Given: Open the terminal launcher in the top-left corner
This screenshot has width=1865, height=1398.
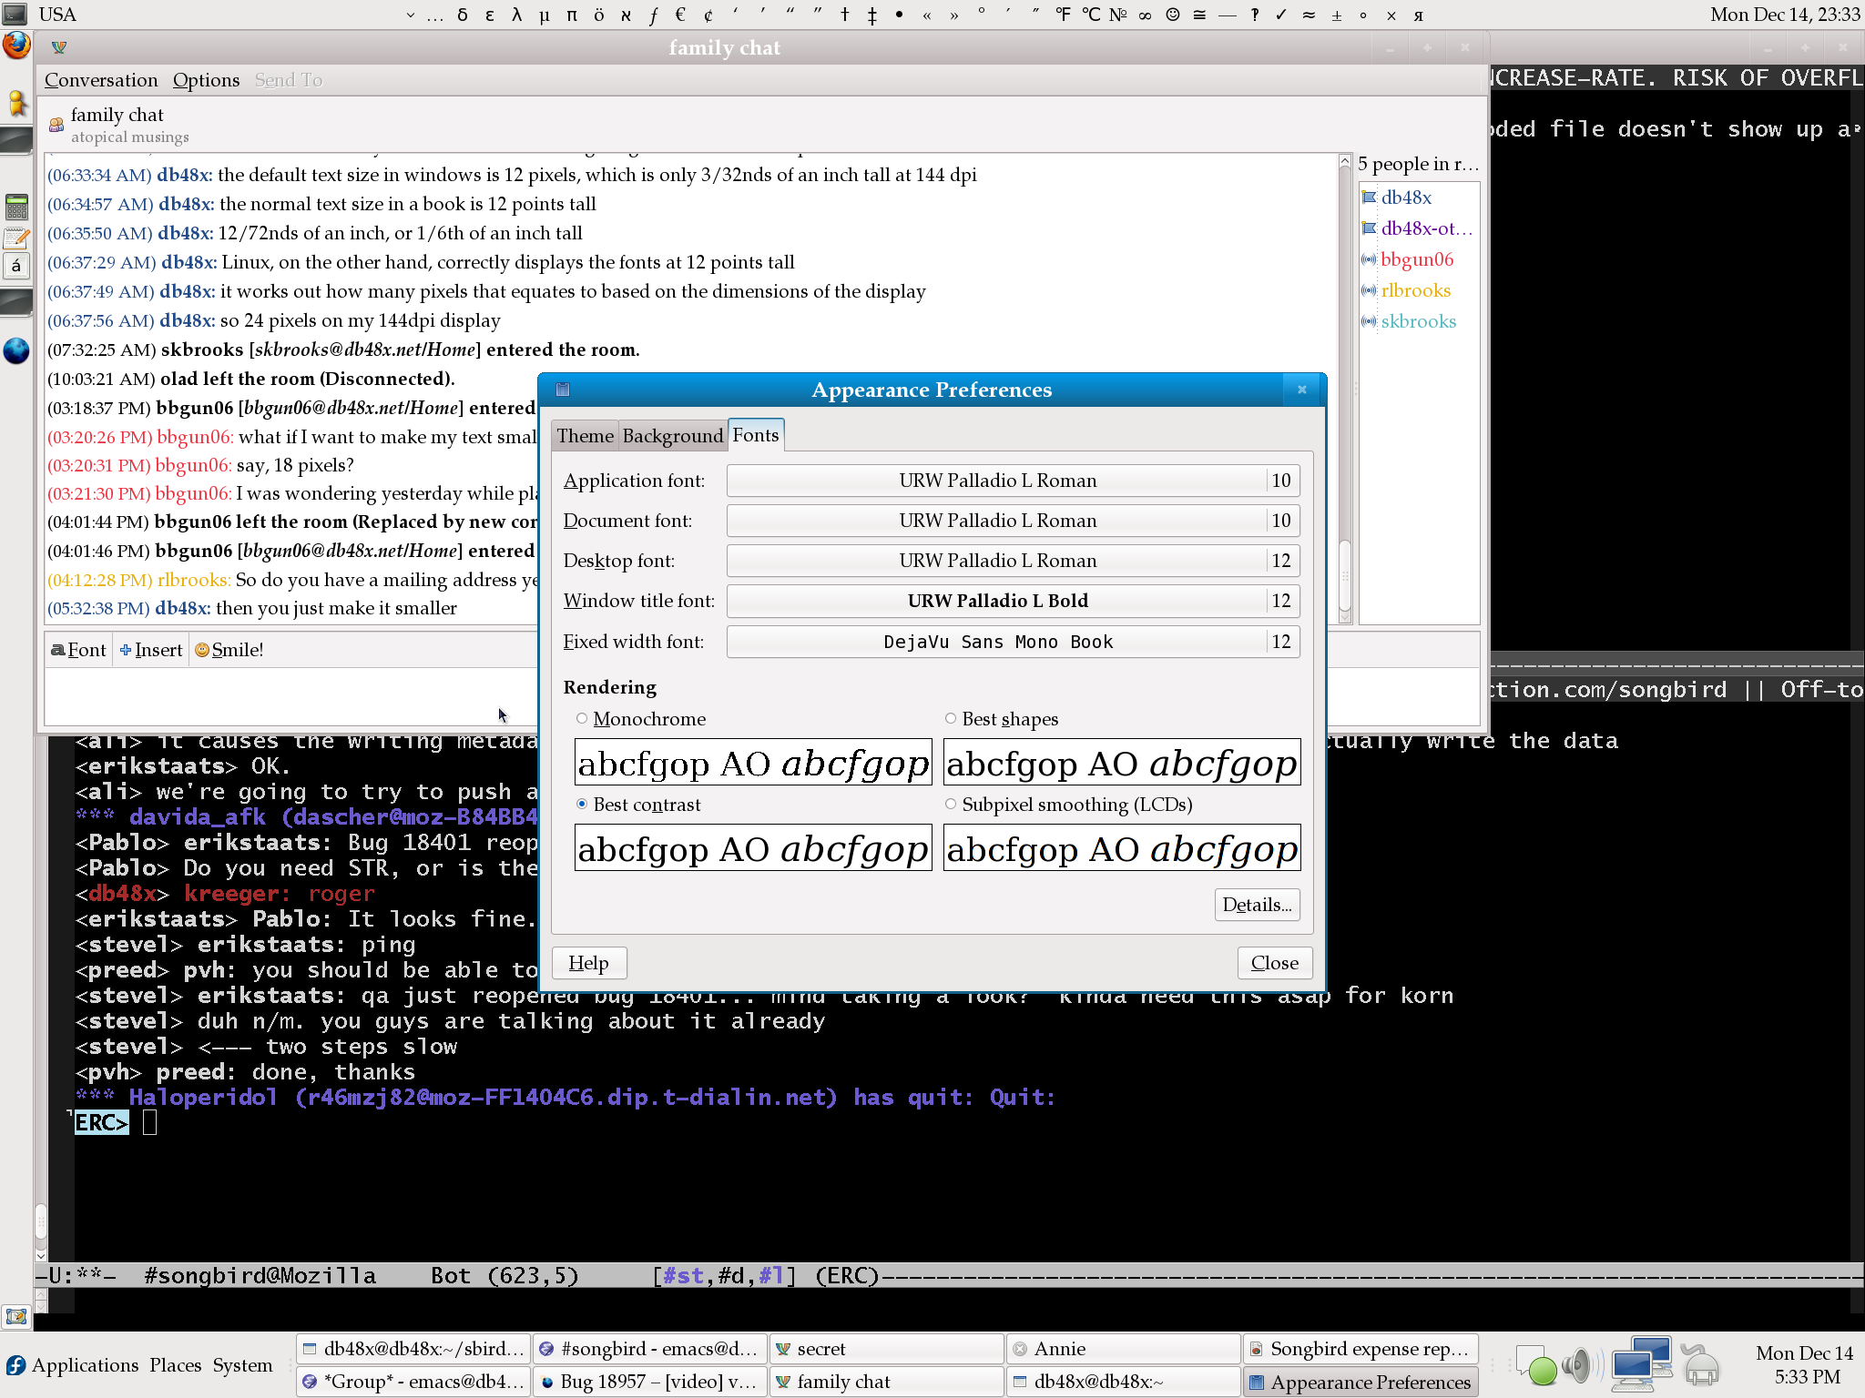Looking at the screenshot, I should click(x=15, y=14).
